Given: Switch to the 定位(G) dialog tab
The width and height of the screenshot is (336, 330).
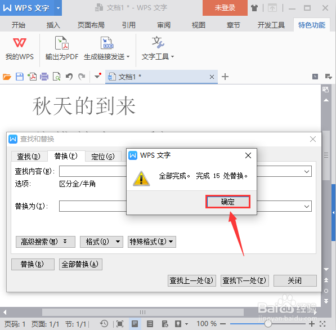Looking at the screenshot, I should [103, 157].
